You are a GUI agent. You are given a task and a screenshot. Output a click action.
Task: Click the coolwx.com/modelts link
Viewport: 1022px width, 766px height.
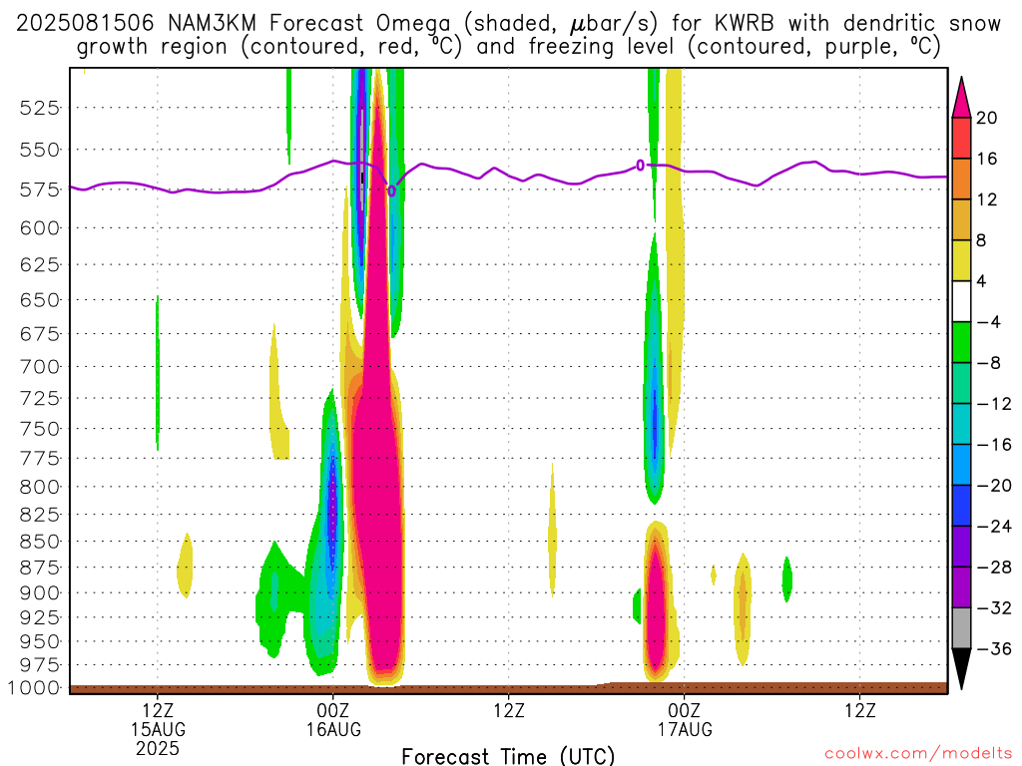[x=918, y=754]
